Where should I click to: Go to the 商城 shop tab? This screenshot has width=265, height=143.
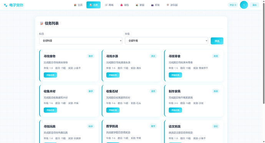click(x=109, y=5)
